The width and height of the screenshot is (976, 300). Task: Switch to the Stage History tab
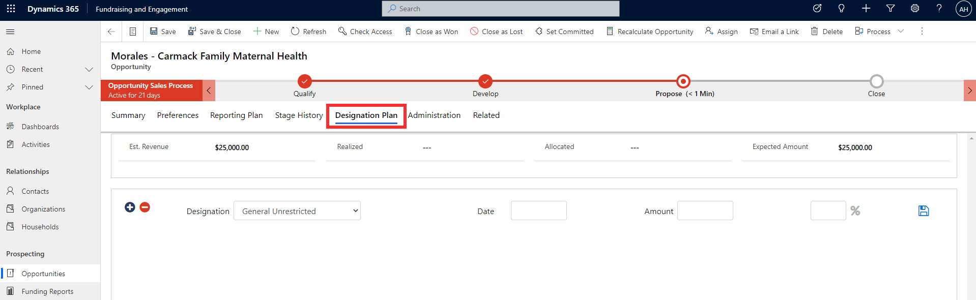[299, 115]
